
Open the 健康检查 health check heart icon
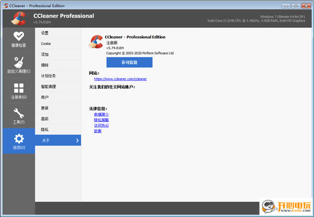pos(19,36)
